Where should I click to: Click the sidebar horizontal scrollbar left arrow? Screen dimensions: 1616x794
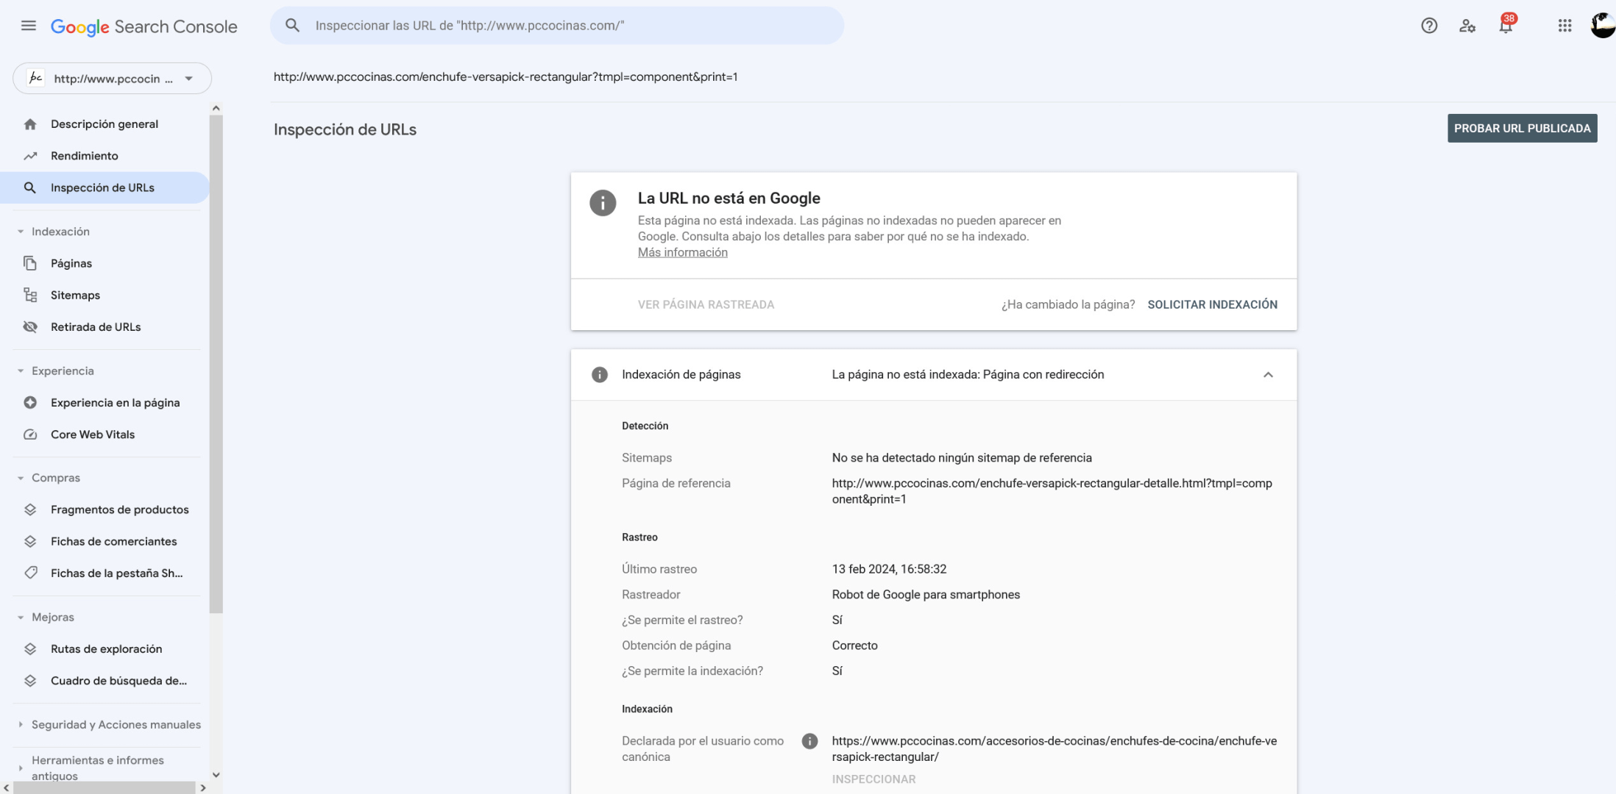pyautogui.click(x=7, y=788)
